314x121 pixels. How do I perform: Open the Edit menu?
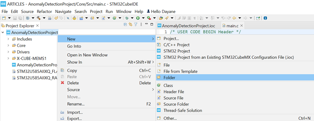pos(14,11)
